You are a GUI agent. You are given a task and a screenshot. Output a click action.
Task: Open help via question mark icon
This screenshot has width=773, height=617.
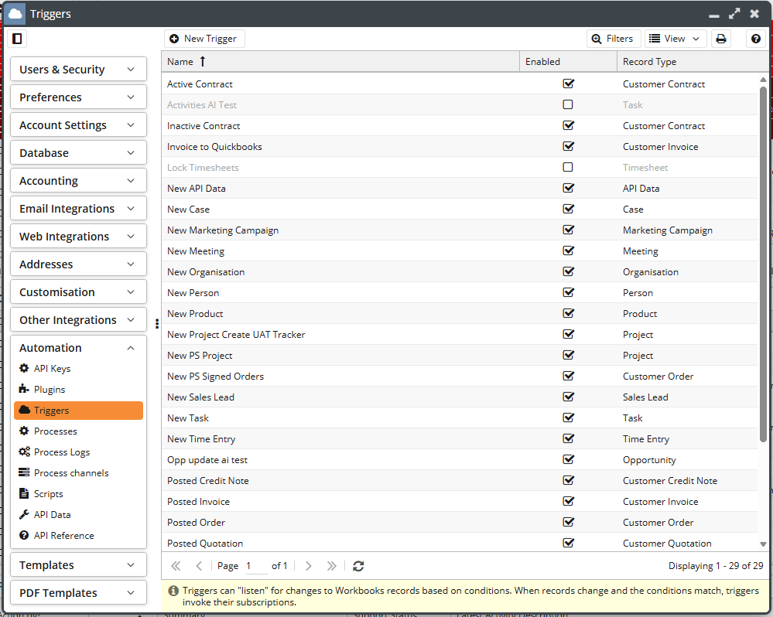tap(757, 39)
